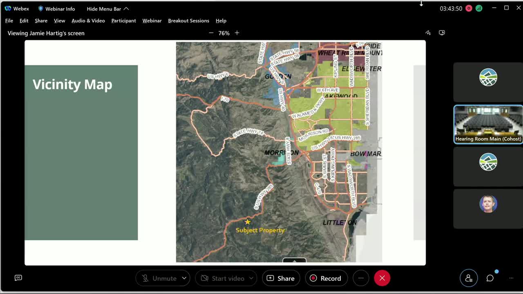Select Hearing Room Main video thumbnail

pos(488,124)
